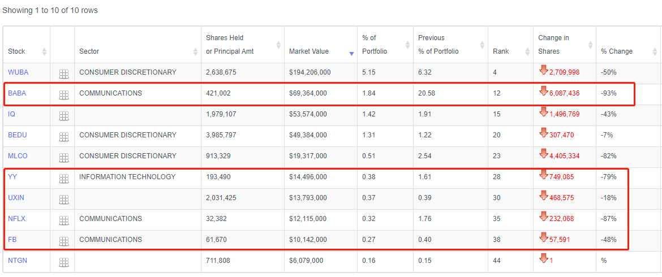Sort by % Change column arrows

click(654, 51)
